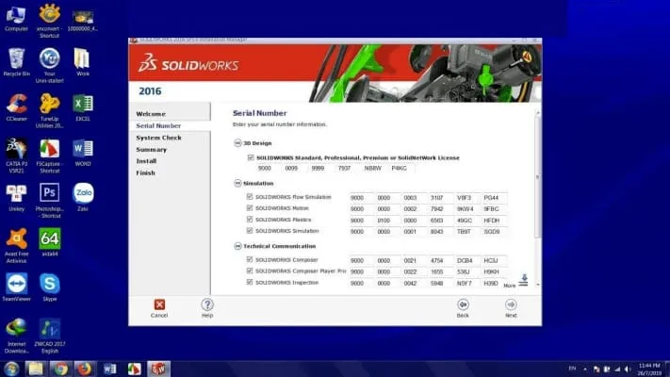
Task: Open CATIA P3 V5R21 desktop icon
Action: tap(16, 156)
